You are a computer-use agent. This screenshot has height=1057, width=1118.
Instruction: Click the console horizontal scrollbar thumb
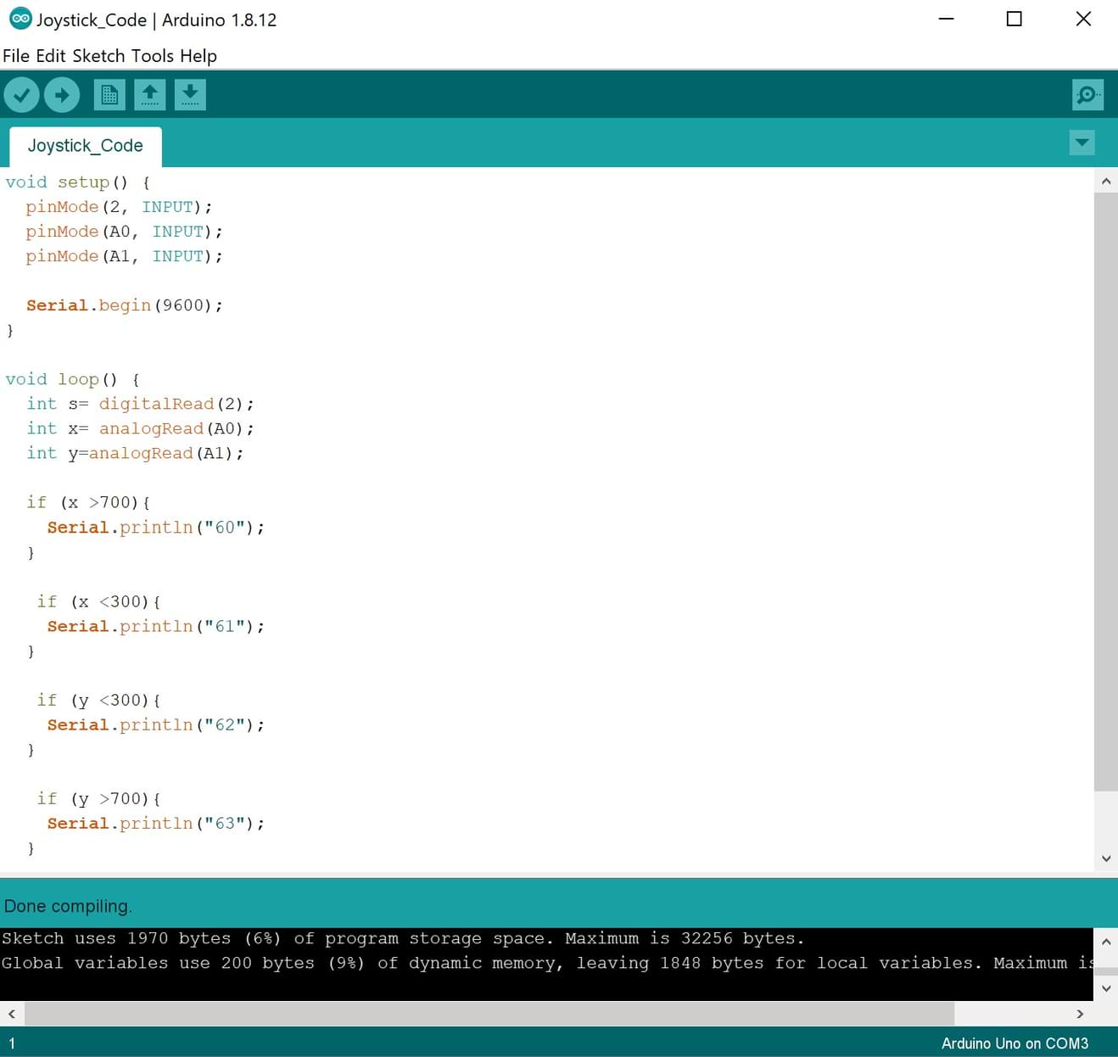489,1014
